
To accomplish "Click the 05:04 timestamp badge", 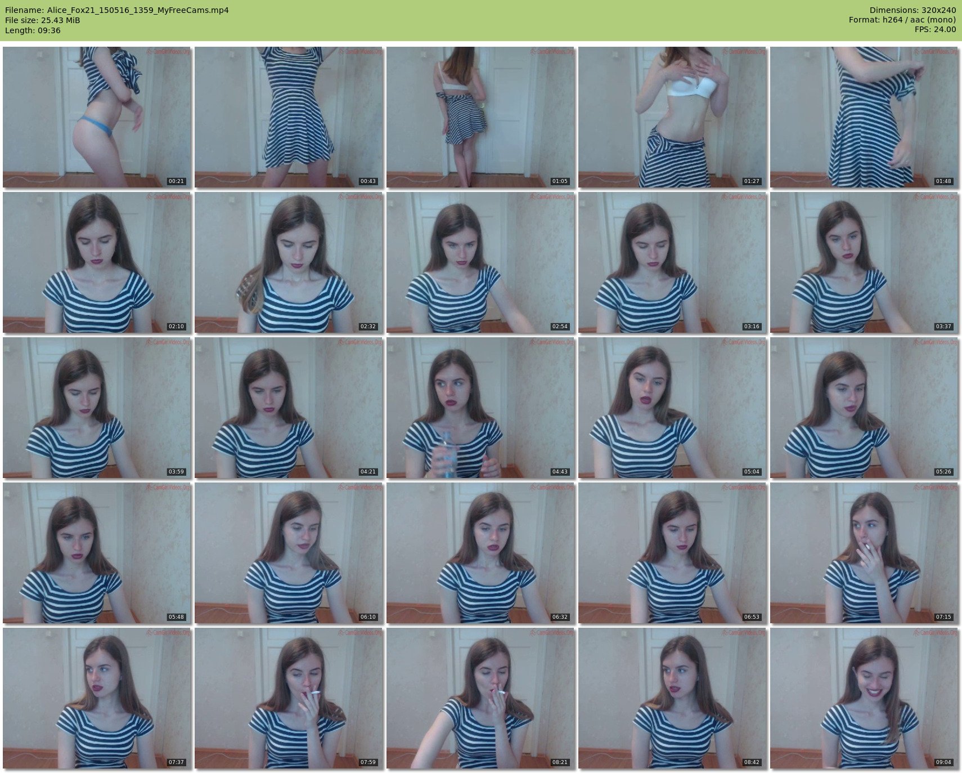I will (x=752, y=472).
